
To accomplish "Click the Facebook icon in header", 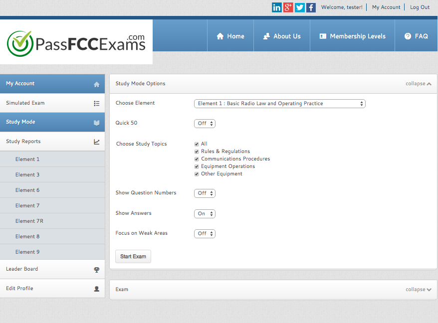I will pos(311,7).
